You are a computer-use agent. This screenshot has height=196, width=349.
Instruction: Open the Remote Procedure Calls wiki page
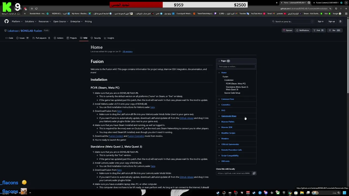pyautogui.click(x=231, y=150)
